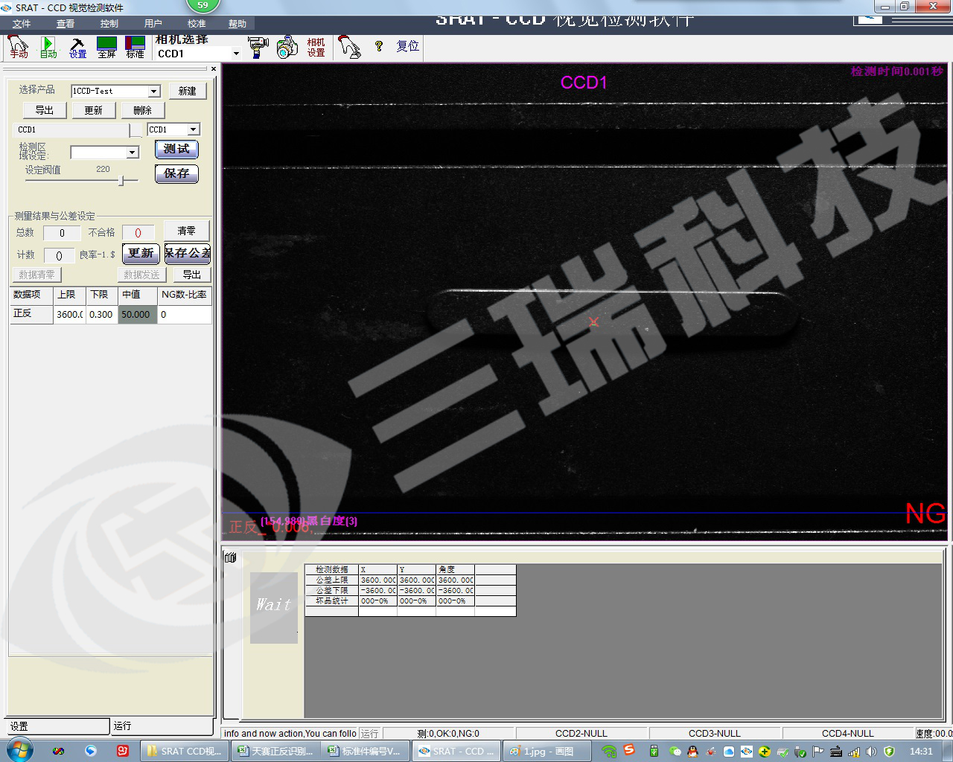953x762 pixels.
Task: Open the 控制 menu
Action: (109, 24)
